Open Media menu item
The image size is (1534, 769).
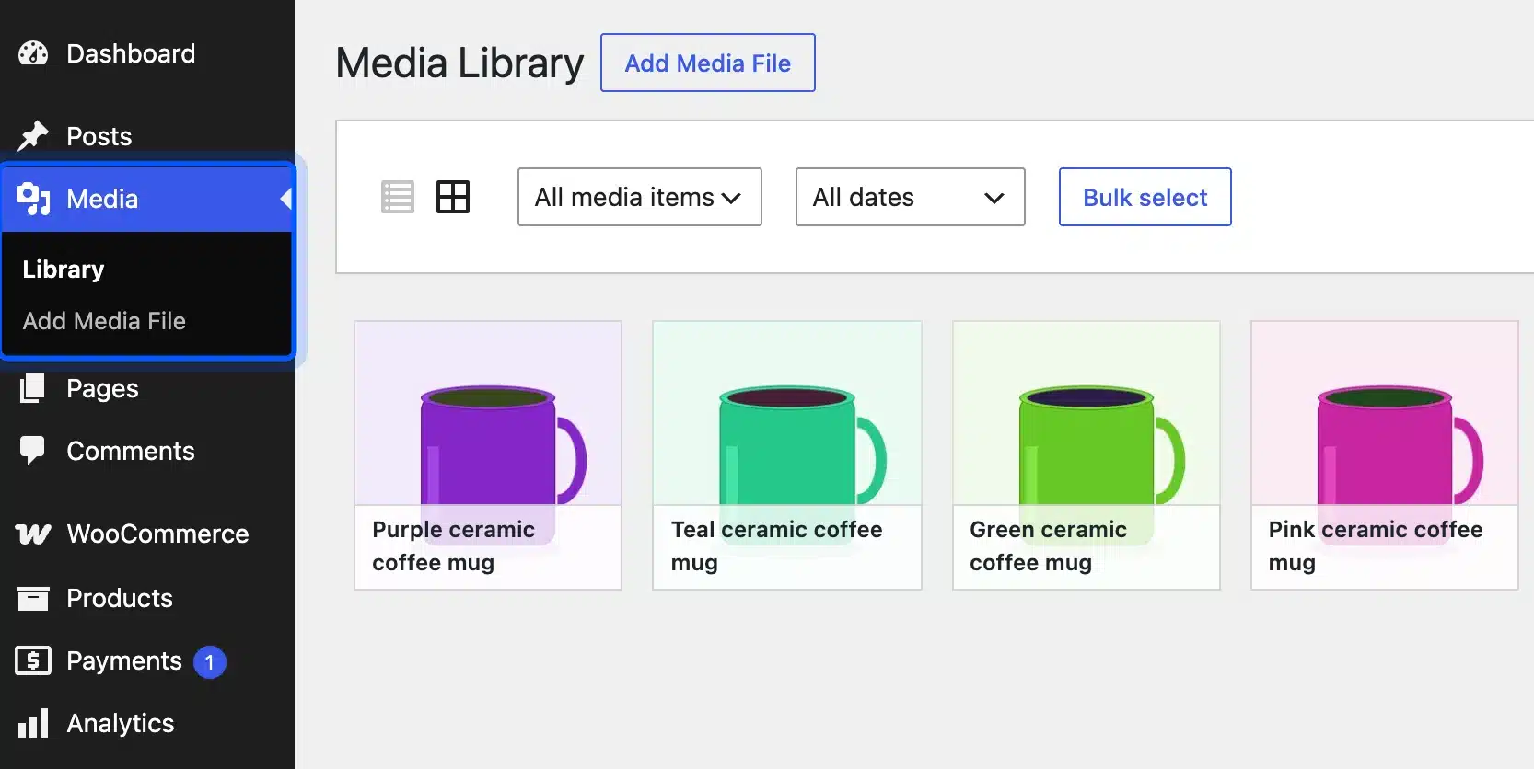pyautogui.click(x=147, y=199)
